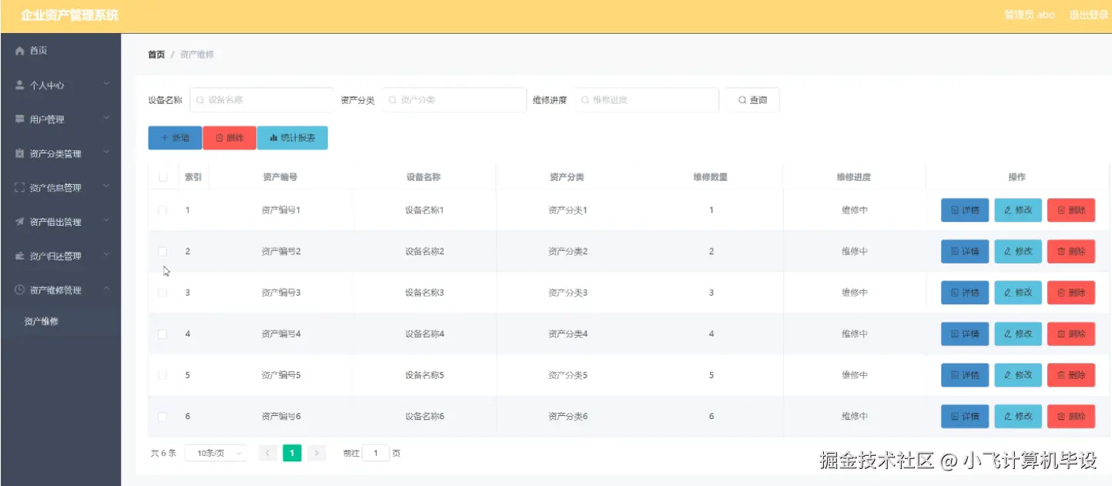Click 退出登录 in the header
The image size is (1112, 486).
click(x=1088, y=15)
